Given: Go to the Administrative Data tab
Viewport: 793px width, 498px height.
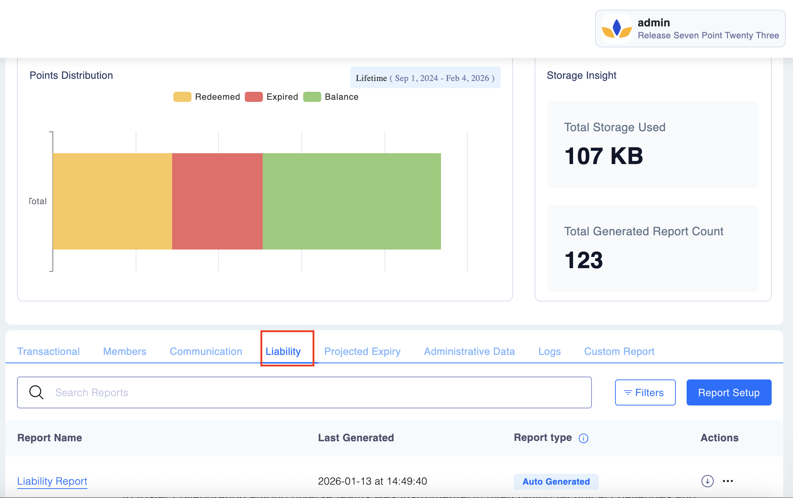Looking at the screenshot, I should pyautogui.click(x=469, y=351).
